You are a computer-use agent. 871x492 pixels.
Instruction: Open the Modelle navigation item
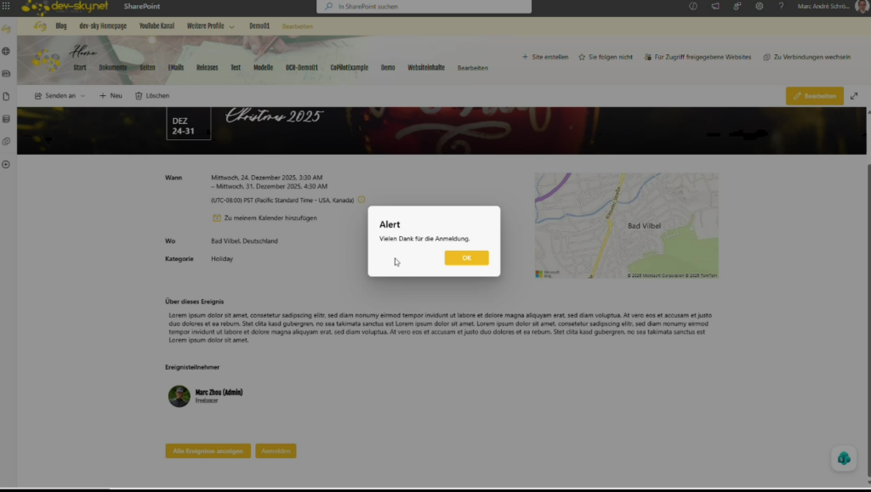264,68
